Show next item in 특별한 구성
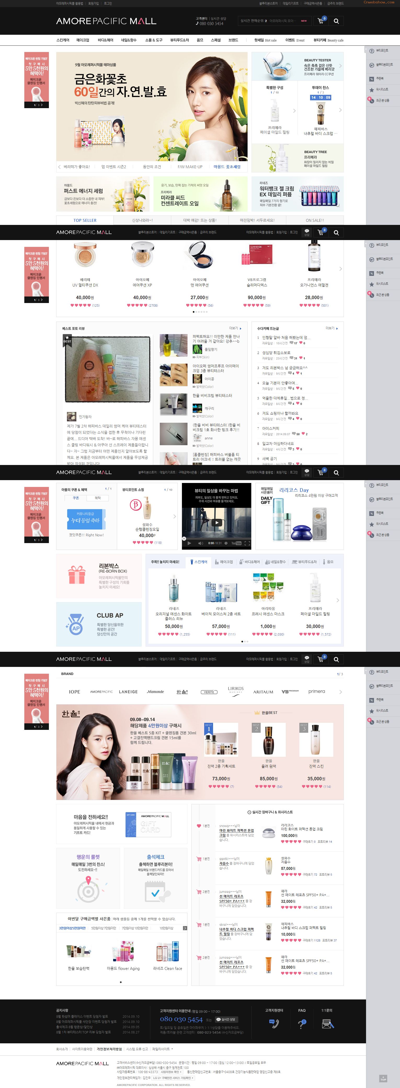 click(x=294, y=110)
